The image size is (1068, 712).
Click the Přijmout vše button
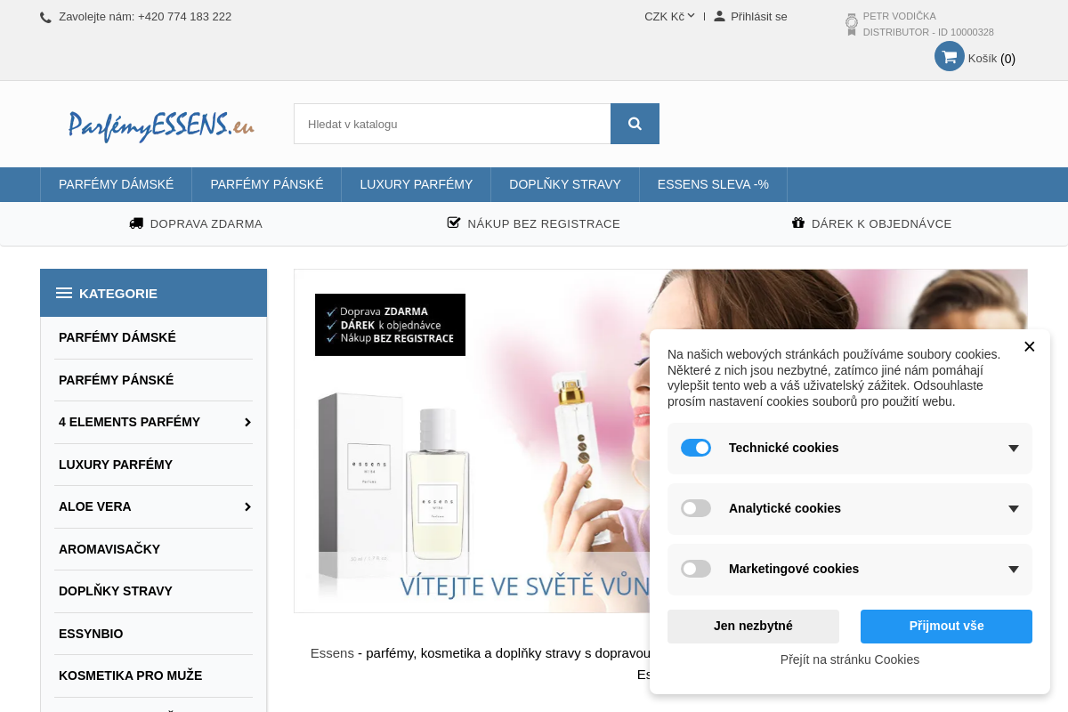946,626
